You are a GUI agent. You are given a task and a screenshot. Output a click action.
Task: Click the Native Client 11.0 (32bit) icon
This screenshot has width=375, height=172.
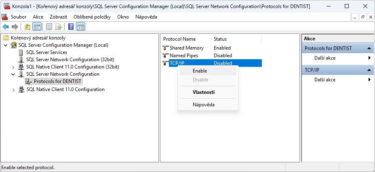21,67
